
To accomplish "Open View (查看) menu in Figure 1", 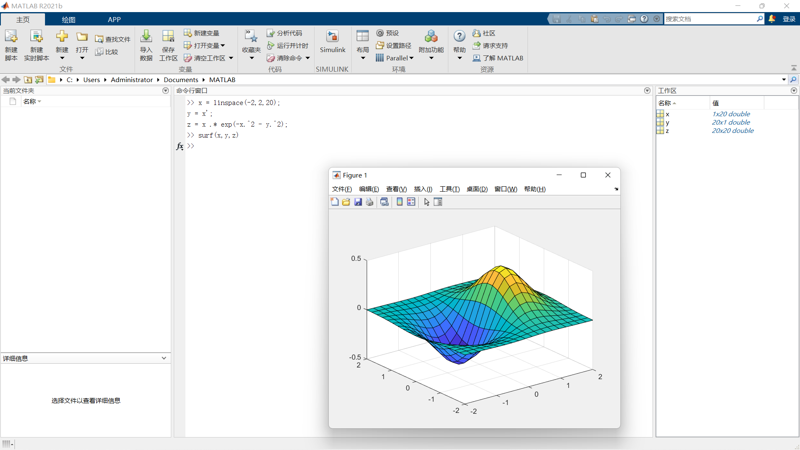I will [396, 189].
